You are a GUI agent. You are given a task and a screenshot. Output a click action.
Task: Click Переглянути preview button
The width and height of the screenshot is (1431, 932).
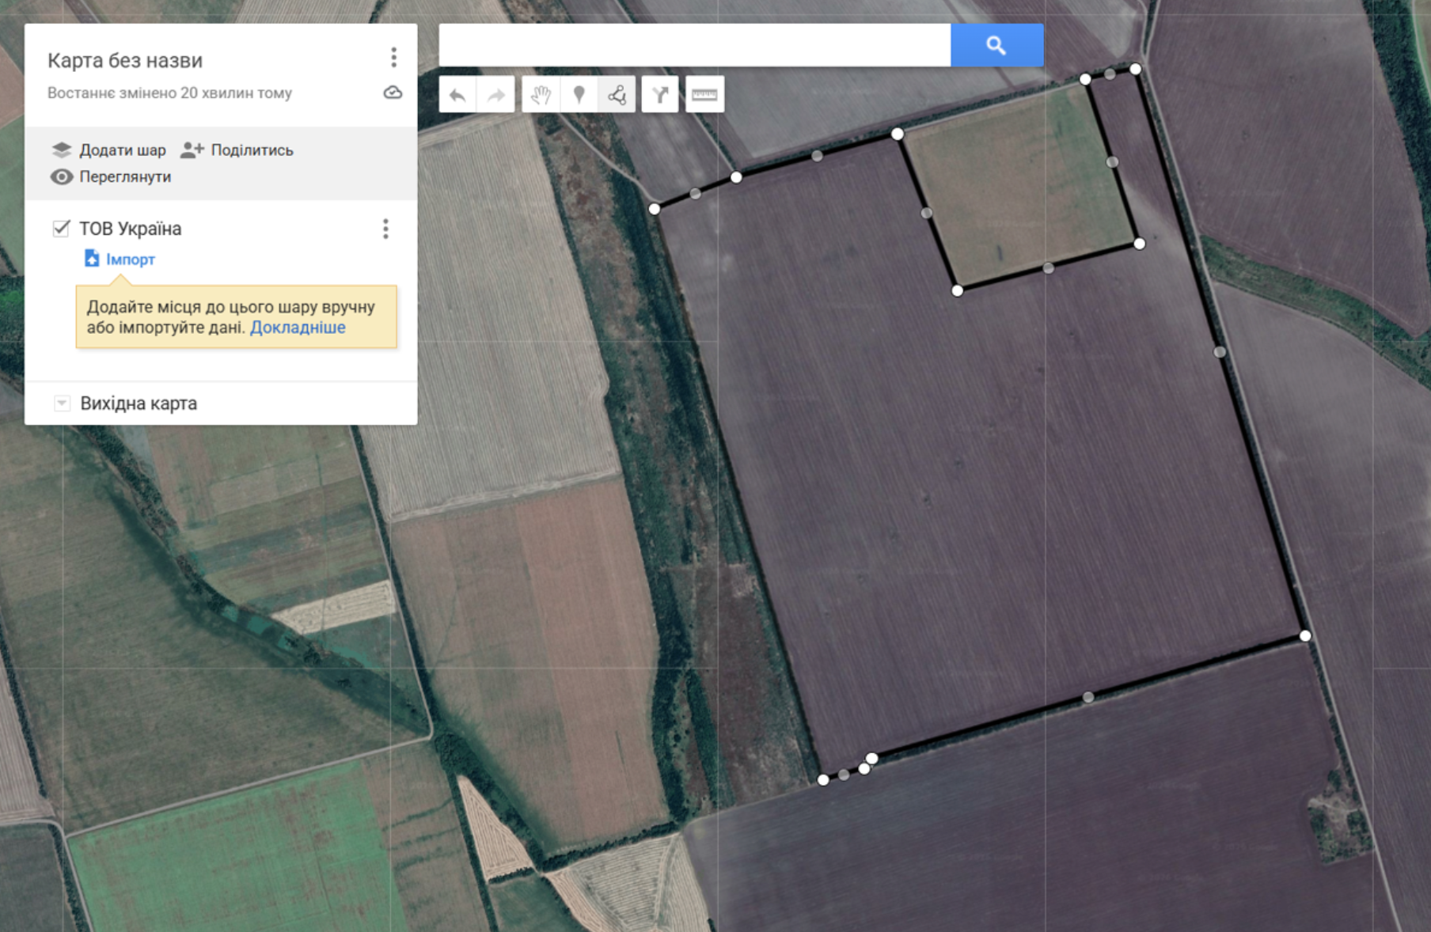(111, 176)
